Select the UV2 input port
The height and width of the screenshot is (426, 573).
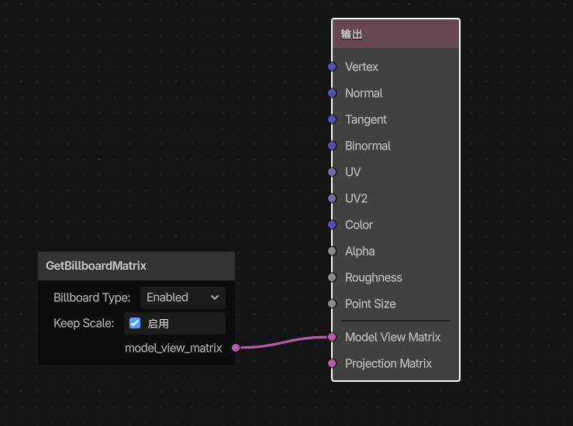[332, 198]
